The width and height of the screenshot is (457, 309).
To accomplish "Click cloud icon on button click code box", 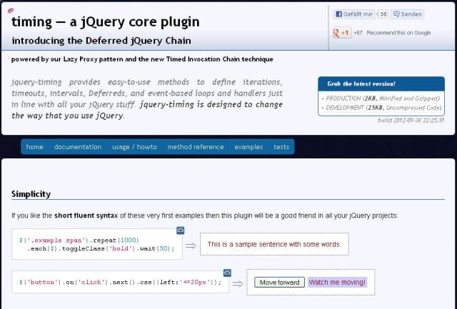I will [227, 273].
